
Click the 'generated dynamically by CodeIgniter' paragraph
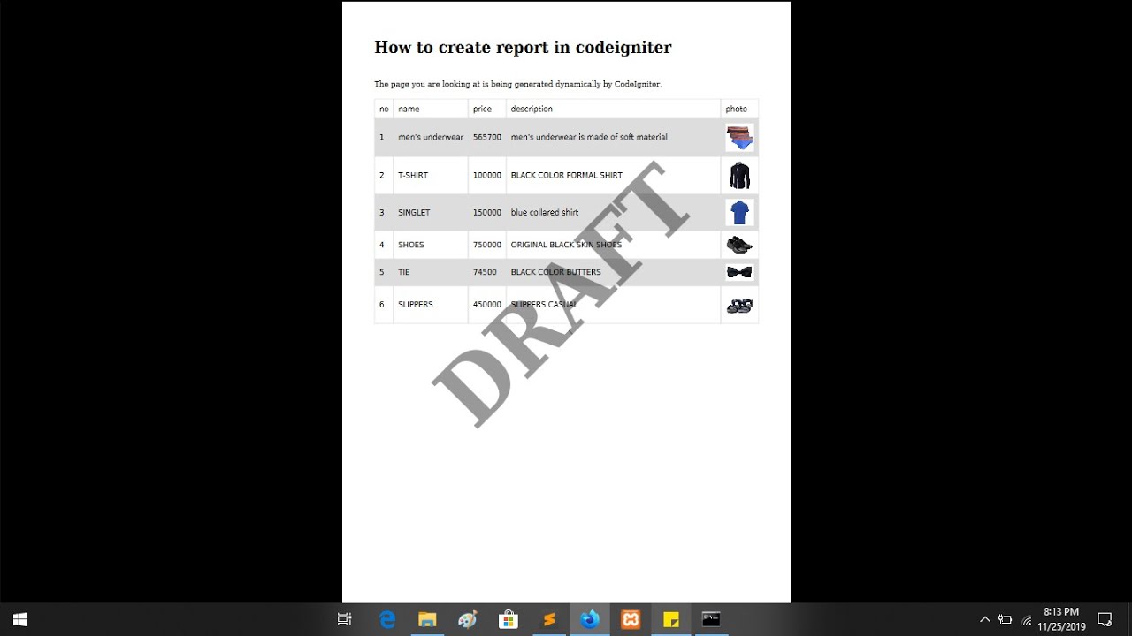518,84
